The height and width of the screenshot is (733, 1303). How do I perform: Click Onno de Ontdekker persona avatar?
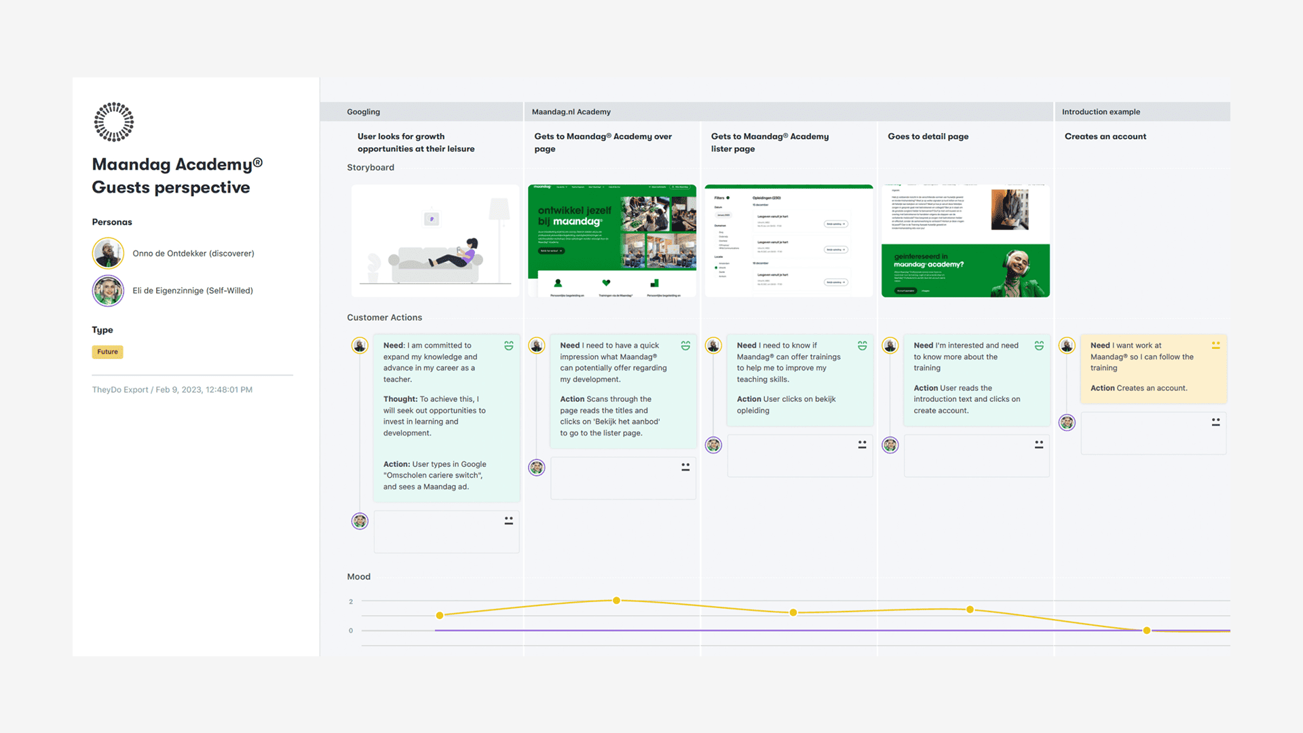108,253
